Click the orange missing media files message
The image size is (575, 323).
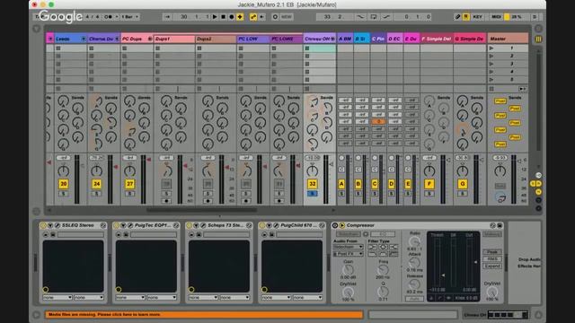(x=204, y=314)
